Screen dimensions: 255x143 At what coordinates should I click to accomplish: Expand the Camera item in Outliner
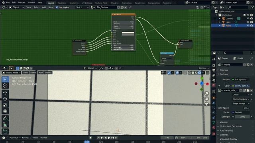tap(220, 19)
